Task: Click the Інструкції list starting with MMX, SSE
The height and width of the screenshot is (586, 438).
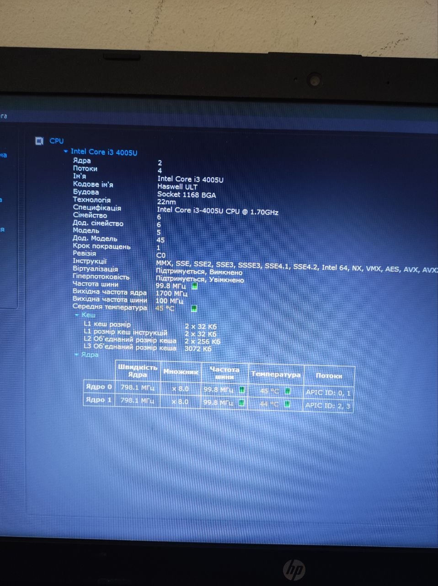Action: 297,267
